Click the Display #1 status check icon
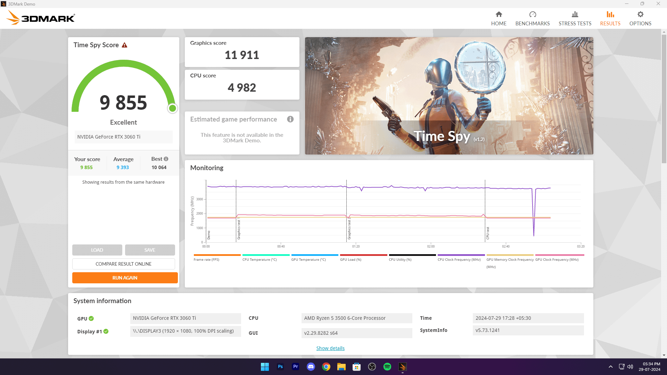The height and width of the screenshot is (375, 667). [x=106, y=331]
